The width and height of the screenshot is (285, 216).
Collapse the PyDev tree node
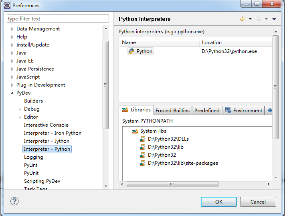12,93
